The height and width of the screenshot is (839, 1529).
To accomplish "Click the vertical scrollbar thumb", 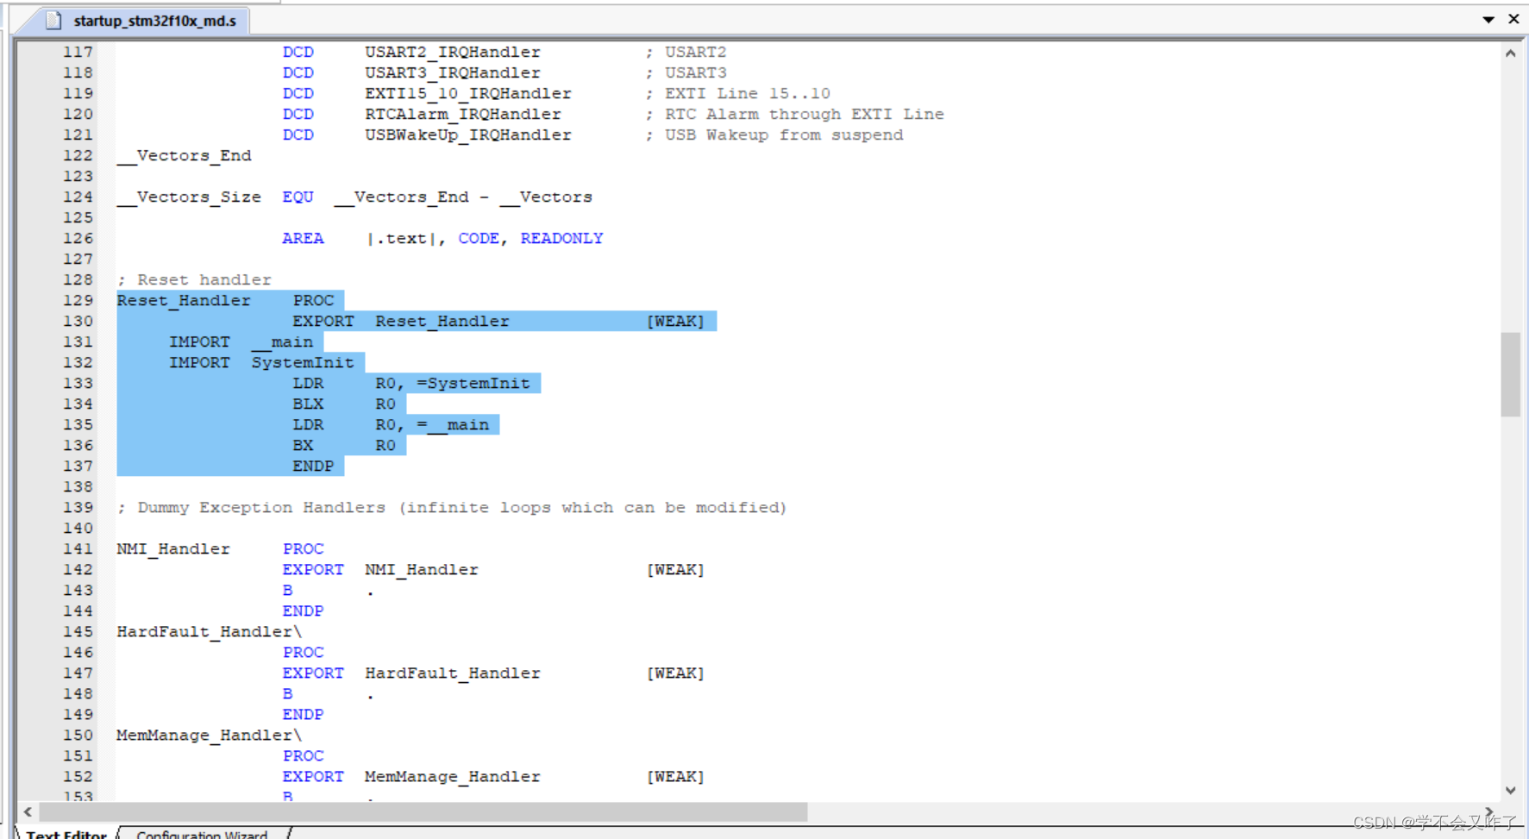I will tap(1510, 374).
